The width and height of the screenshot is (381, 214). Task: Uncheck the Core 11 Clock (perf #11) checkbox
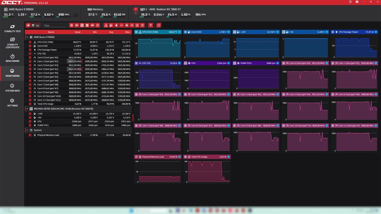(x=30, y=100)
